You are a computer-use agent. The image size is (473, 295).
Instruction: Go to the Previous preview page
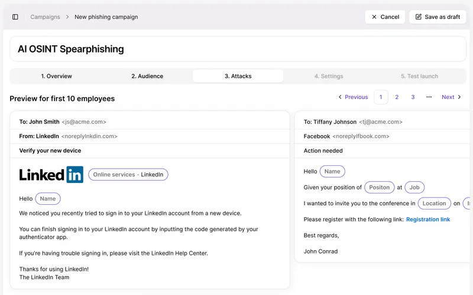353,97
